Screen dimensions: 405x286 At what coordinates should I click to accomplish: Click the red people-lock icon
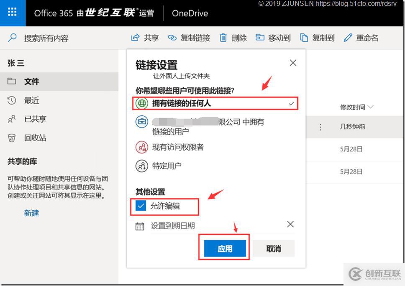(x=142, y=147)
